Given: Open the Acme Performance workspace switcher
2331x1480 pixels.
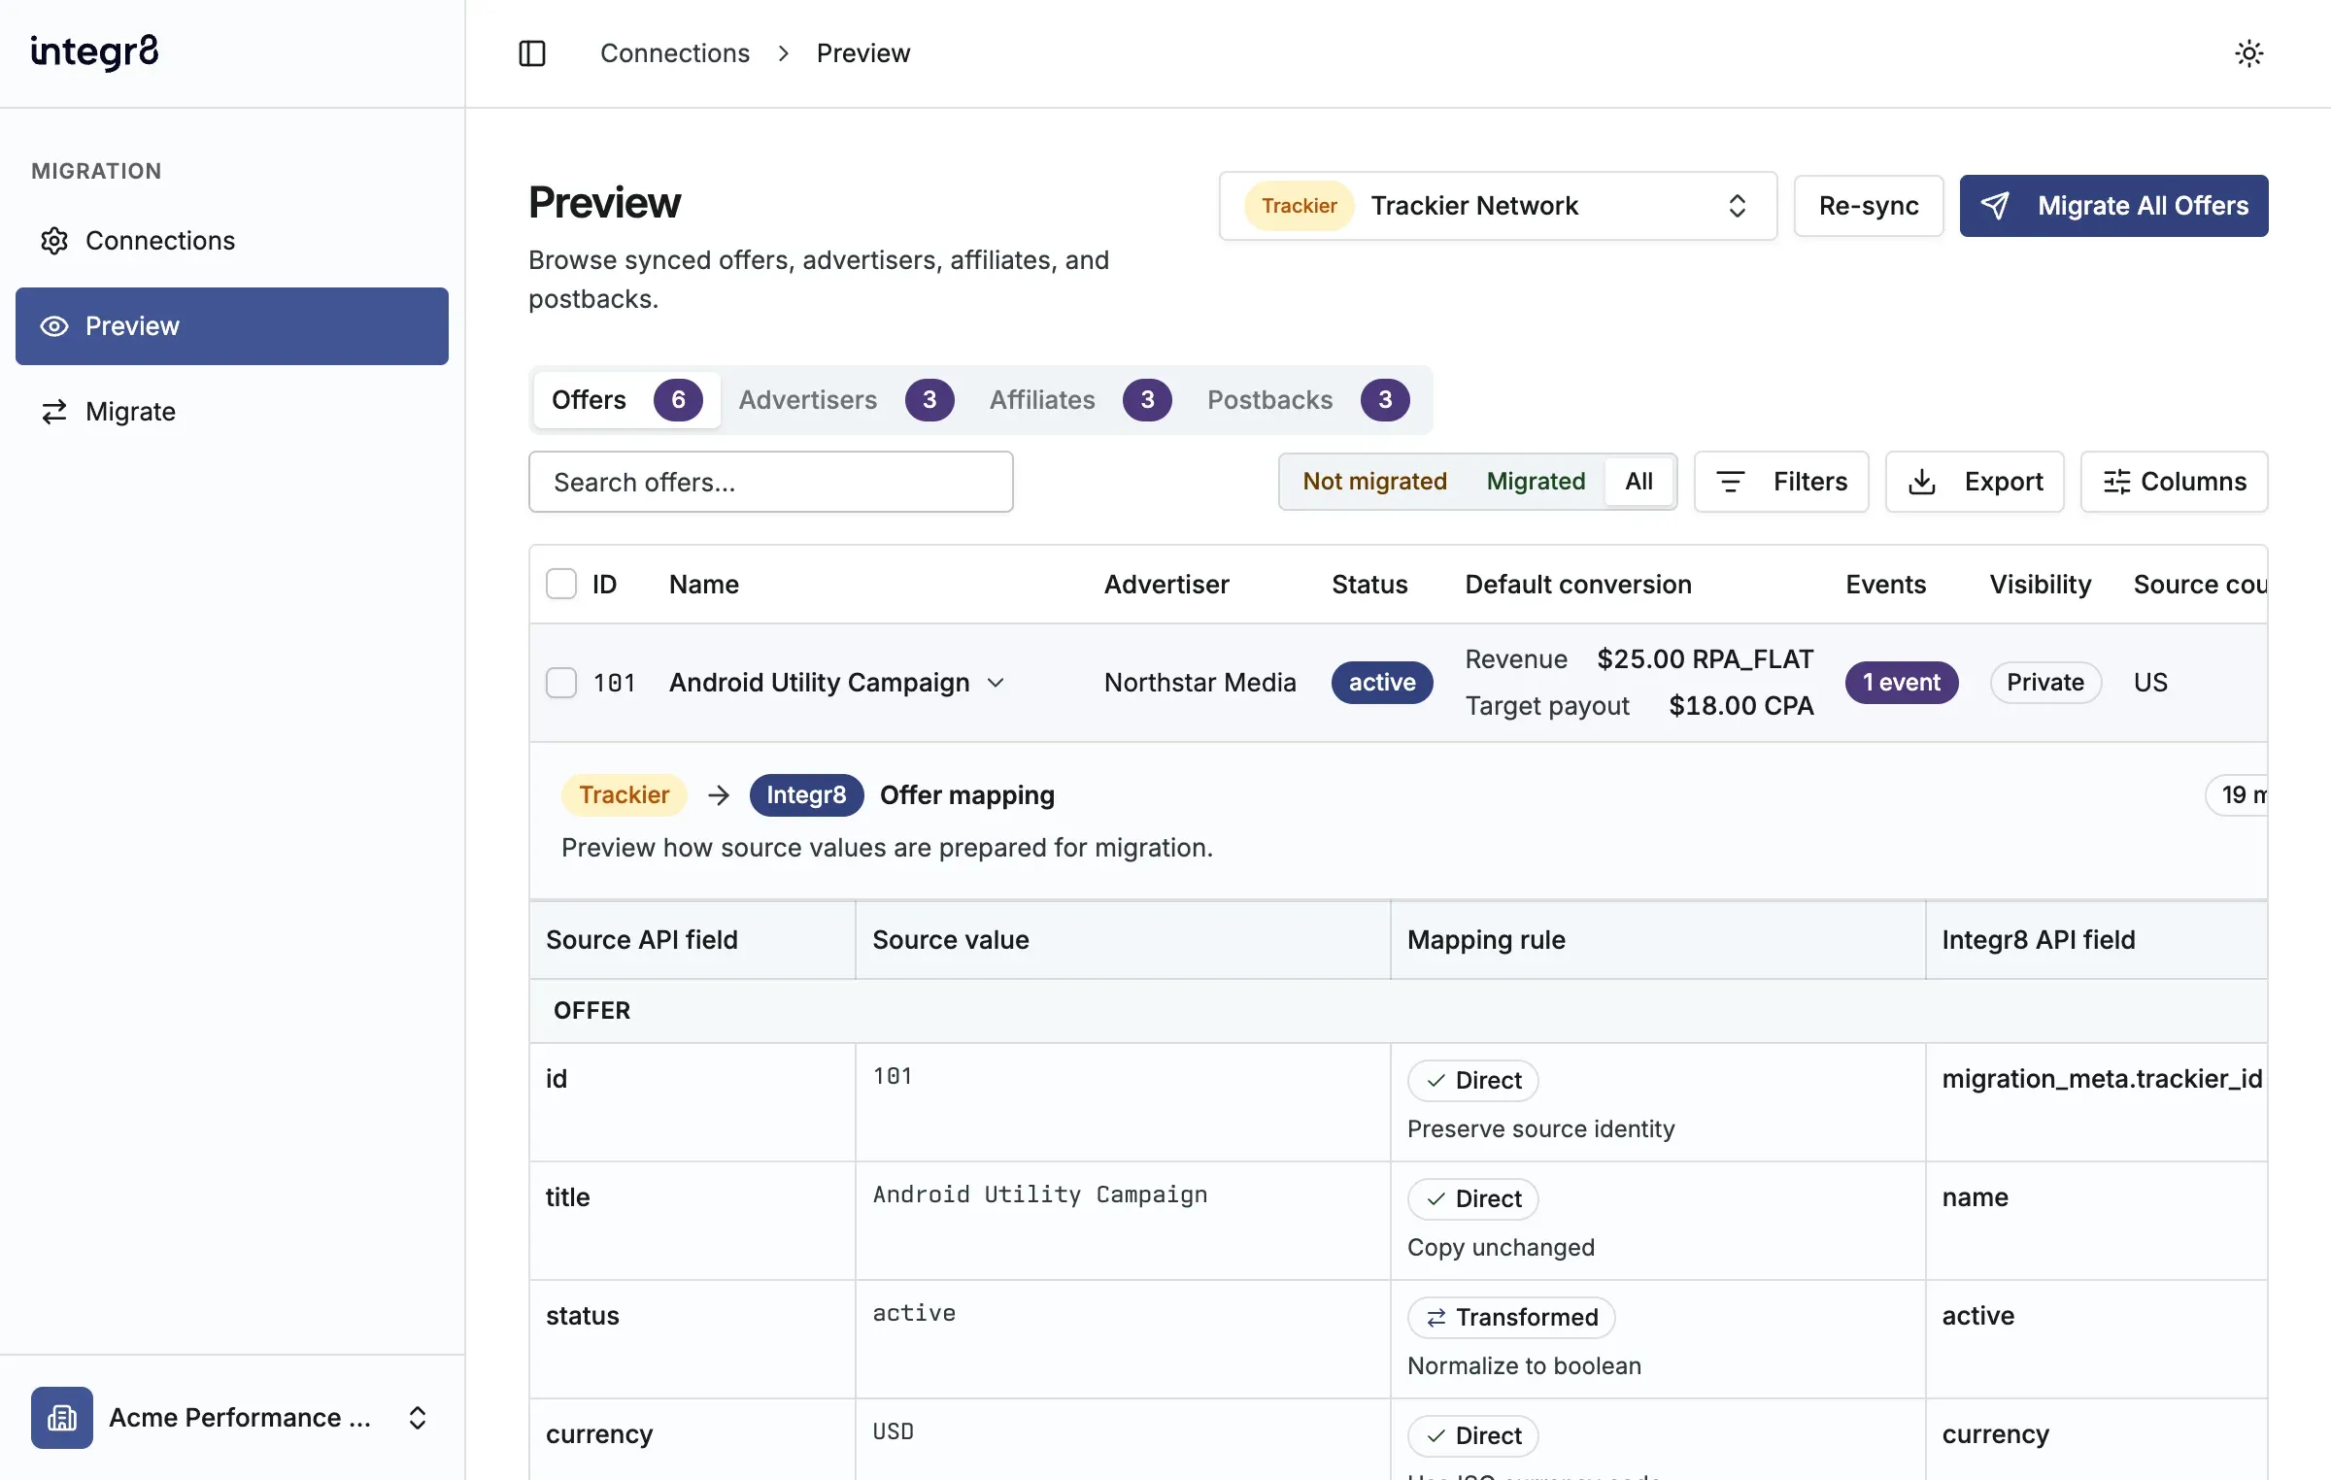Looking at the screenshot, I should [x=232, y=1418].
